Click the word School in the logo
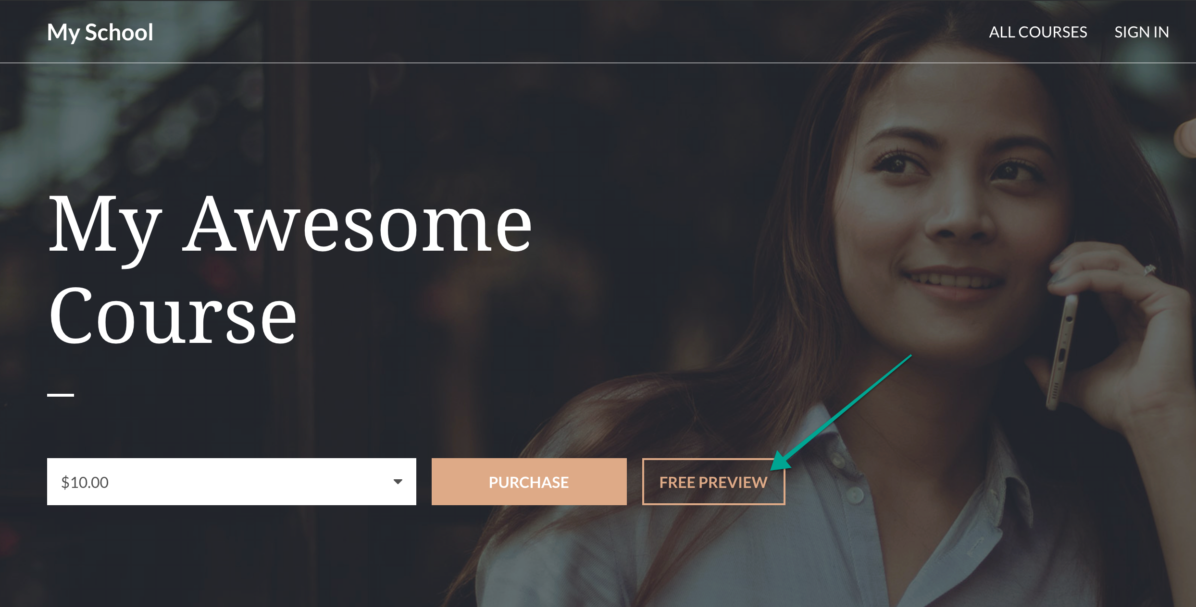Screen dimensions: 1196x607 click(x=119, y=33)
